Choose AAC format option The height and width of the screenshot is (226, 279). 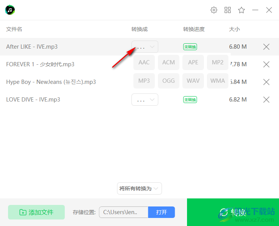coord(144,62)
